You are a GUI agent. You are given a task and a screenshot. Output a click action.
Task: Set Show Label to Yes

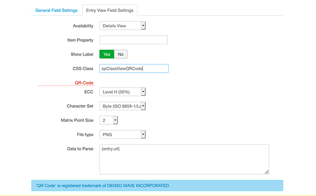[x=107, y=54]
